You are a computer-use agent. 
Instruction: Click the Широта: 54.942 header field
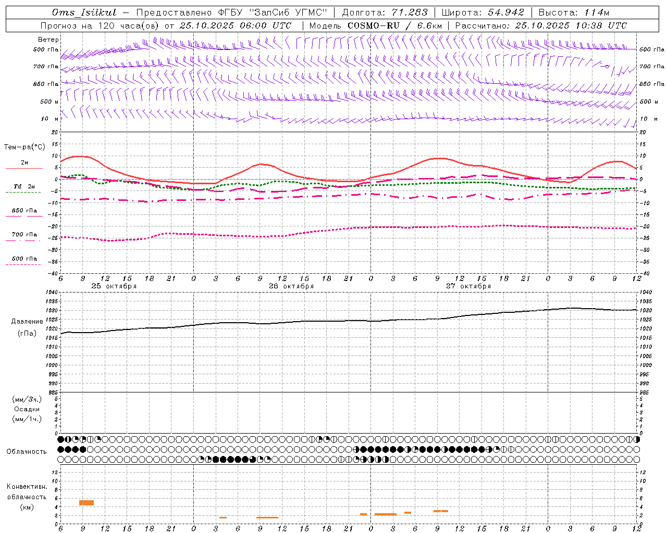point(483,12)
